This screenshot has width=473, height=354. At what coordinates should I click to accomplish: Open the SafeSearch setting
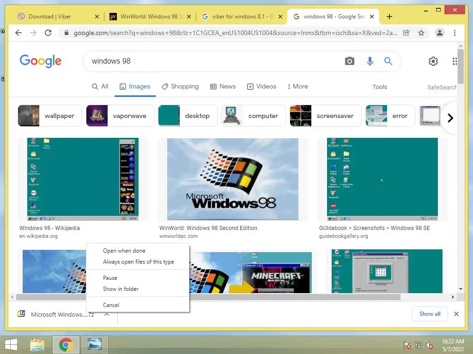pyautogui.click(x=442, y=87)
